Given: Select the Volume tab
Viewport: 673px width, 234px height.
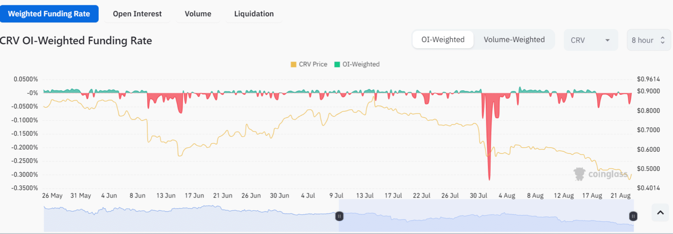Looking at the screenshot, I should 198,14.
